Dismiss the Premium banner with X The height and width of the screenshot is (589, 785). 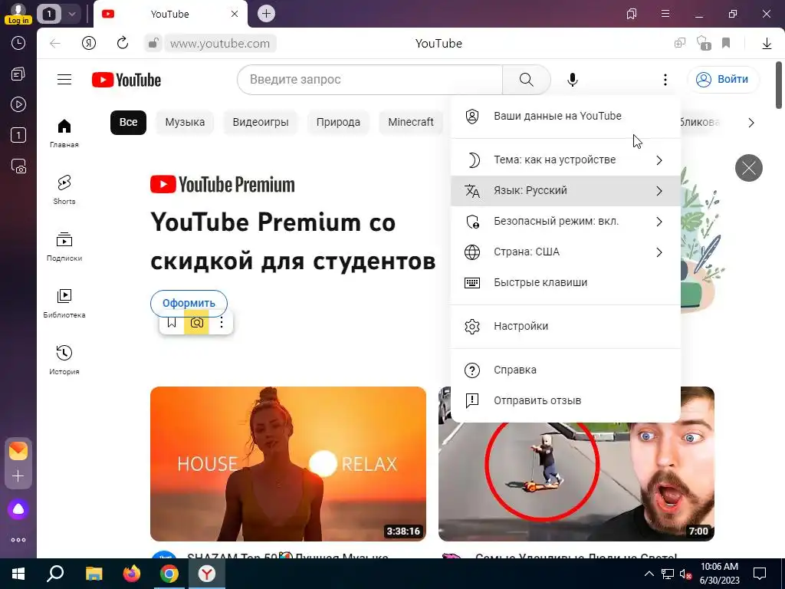click(748, 168)
